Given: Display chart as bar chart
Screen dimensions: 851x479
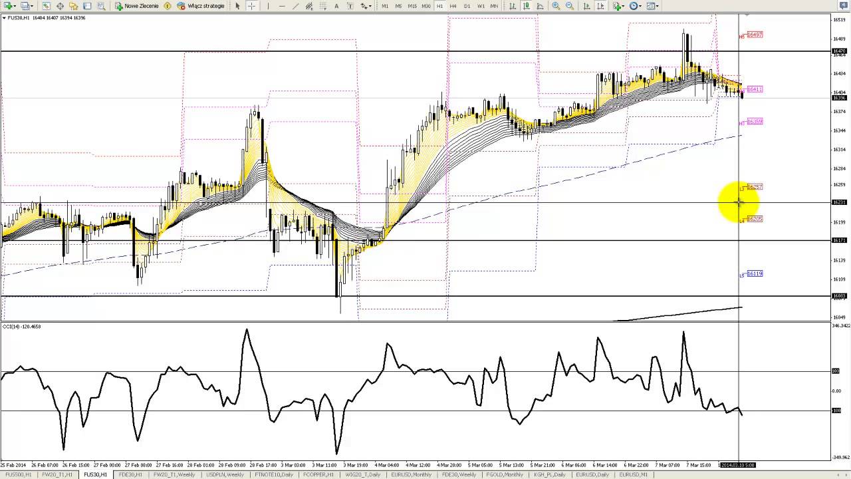Looking at the screenshot, I should click(512, 6).
